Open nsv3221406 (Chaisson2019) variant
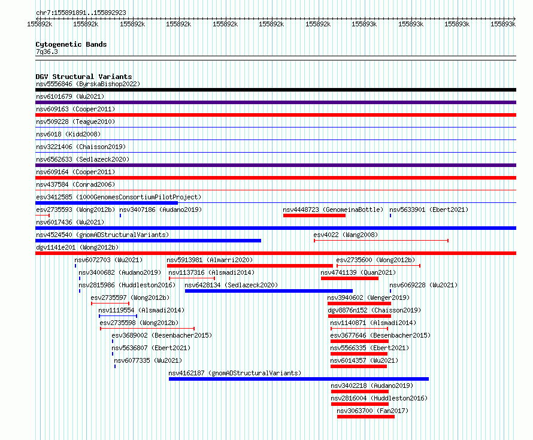Screen dimensions: 533x440 81,147
